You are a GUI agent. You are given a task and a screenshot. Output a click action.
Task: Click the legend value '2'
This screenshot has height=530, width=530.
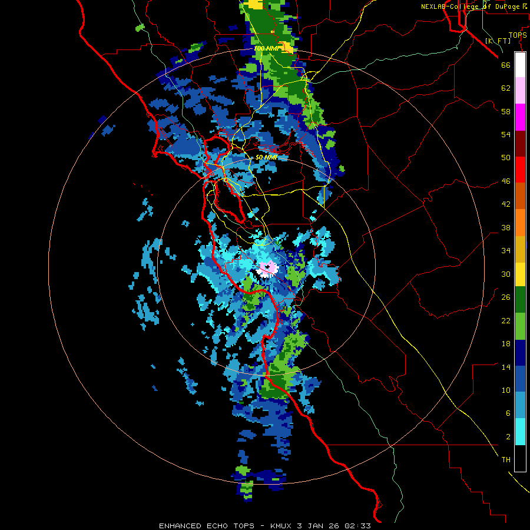pyautogui.click(x=508, y=437)
